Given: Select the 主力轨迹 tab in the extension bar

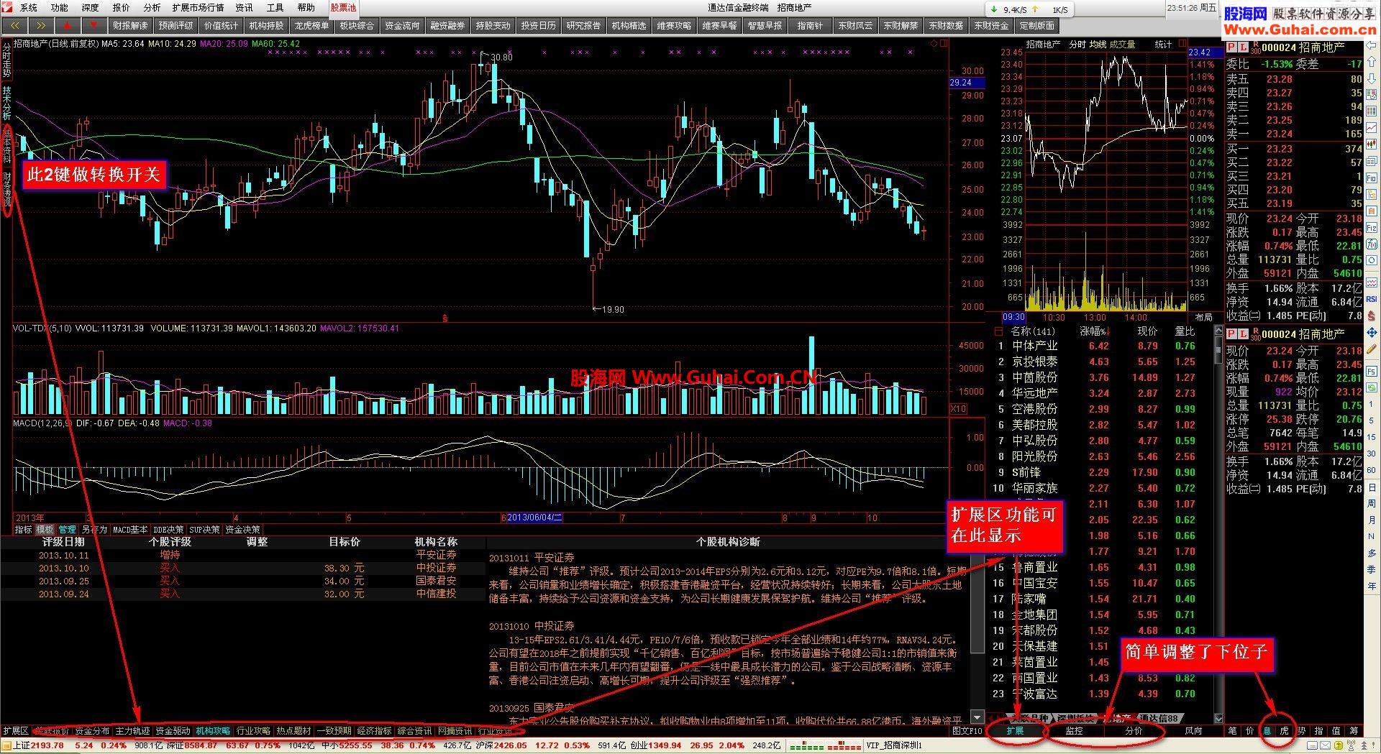Looking at the screenshot, I should click(132, 731).
